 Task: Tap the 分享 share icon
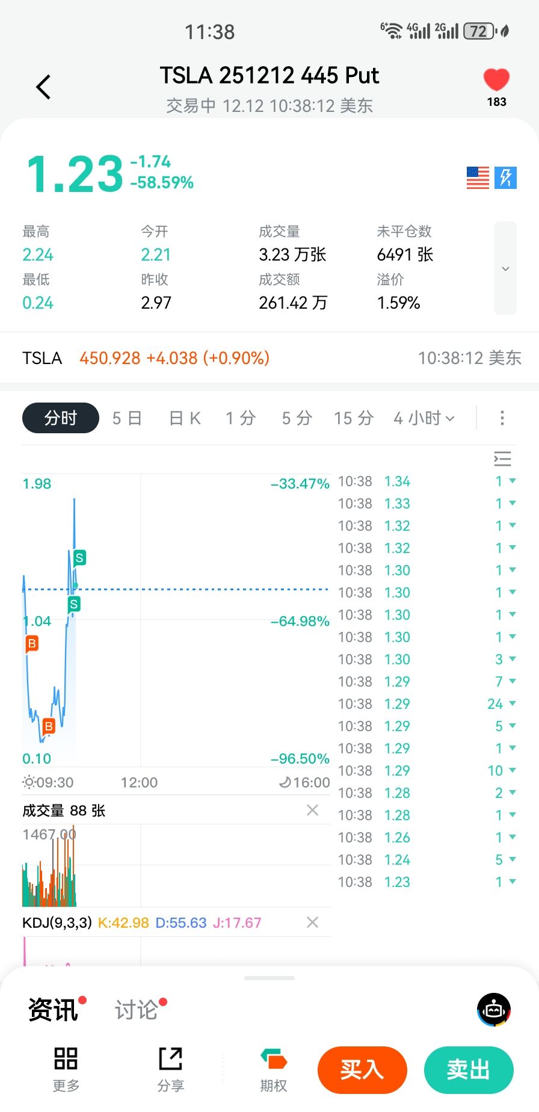click(171, 1068)
